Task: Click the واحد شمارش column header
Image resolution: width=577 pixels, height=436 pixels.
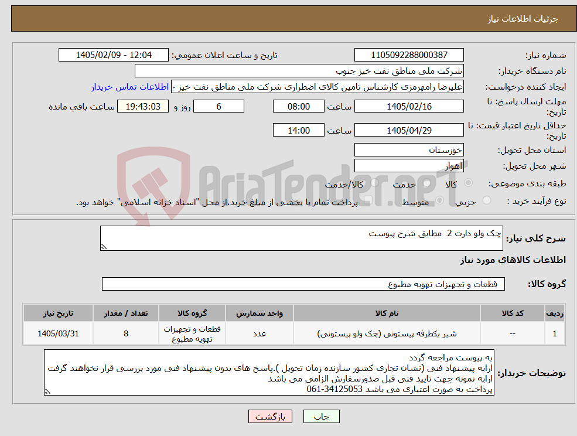Action: click(x=260, y=313)
